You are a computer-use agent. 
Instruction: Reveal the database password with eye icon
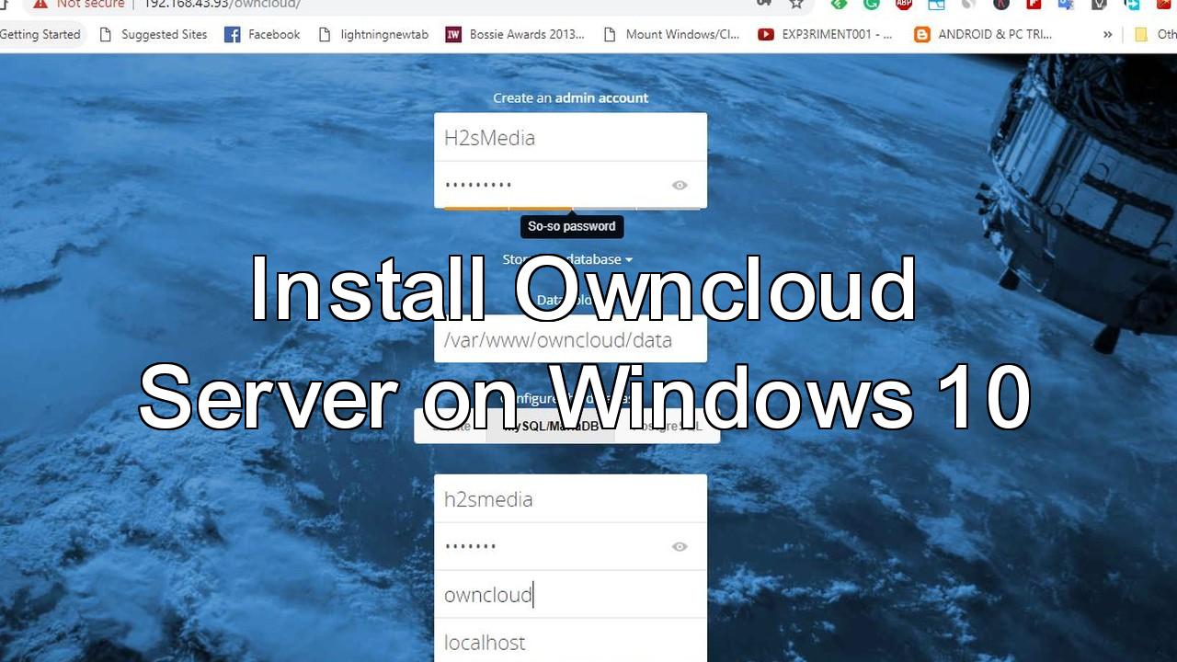pyautogui.click(x=680, y=546)
